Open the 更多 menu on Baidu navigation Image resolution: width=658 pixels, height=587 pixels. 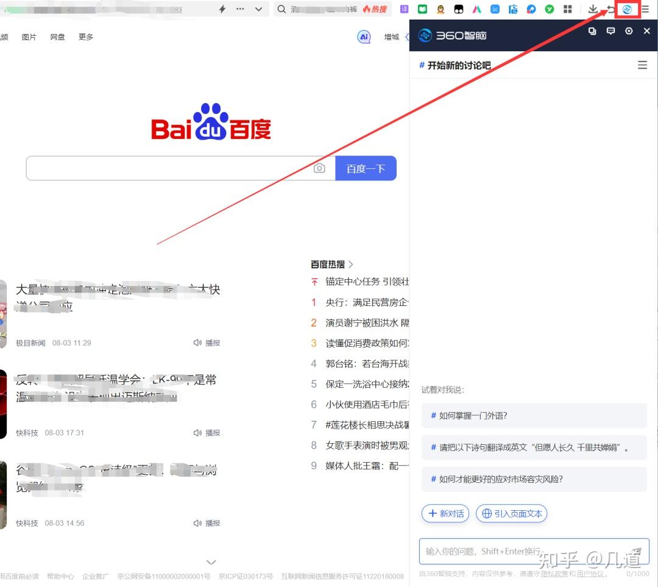tap(85, 37)
